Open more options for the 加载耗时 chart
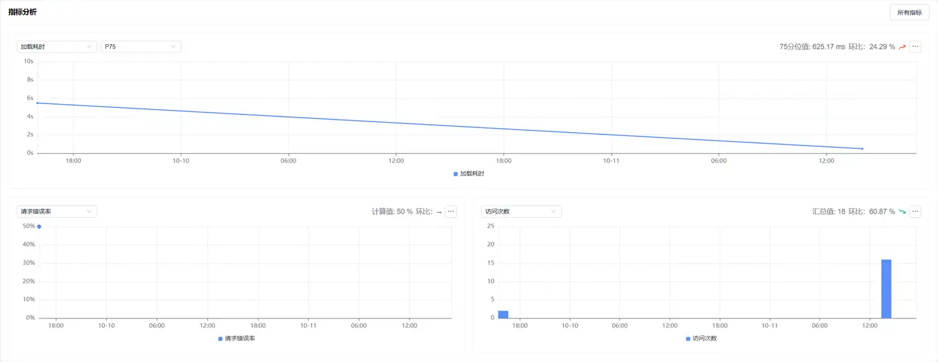 915,47
